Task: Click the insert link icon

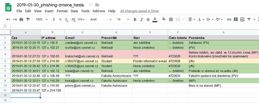Action: (x=229, y=19)
